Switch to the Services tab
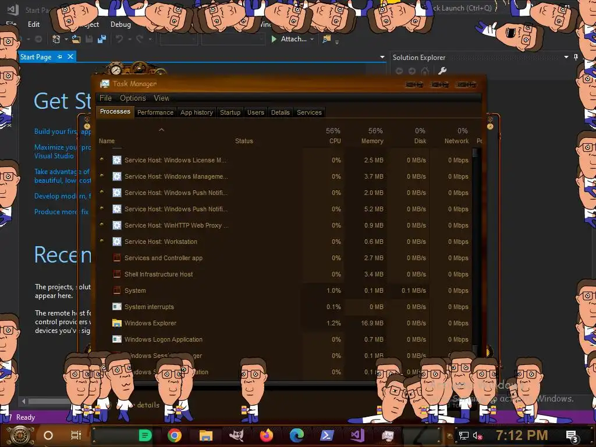Image resolution: width=596 pixels, height=447 pixels. coord(309,112)
